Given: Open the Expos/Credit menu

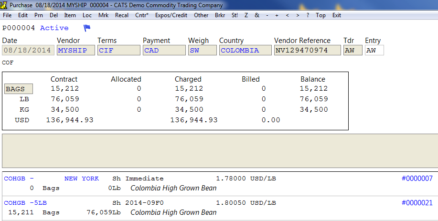Looking at the screenshot, I should click(x=171, y=15).
